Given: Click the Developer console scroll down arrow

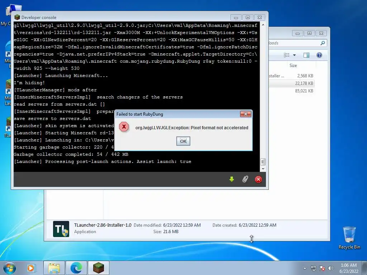Looking at the screenshot, I should 263,169.
